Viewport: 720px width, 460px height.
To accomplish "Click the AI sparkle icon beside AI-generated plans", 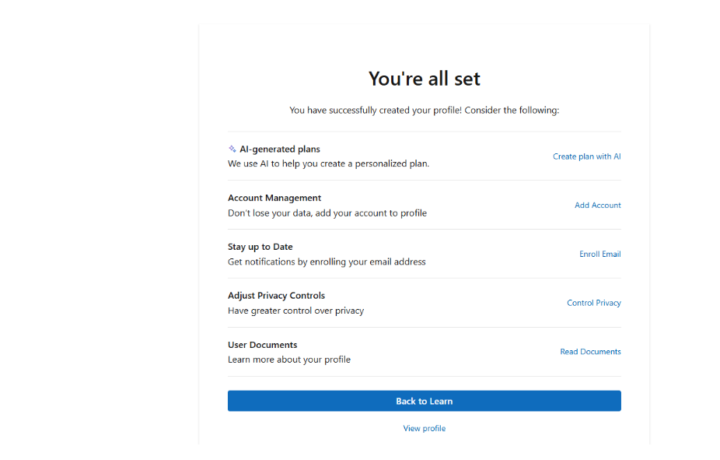I will (x=232, y=149).
